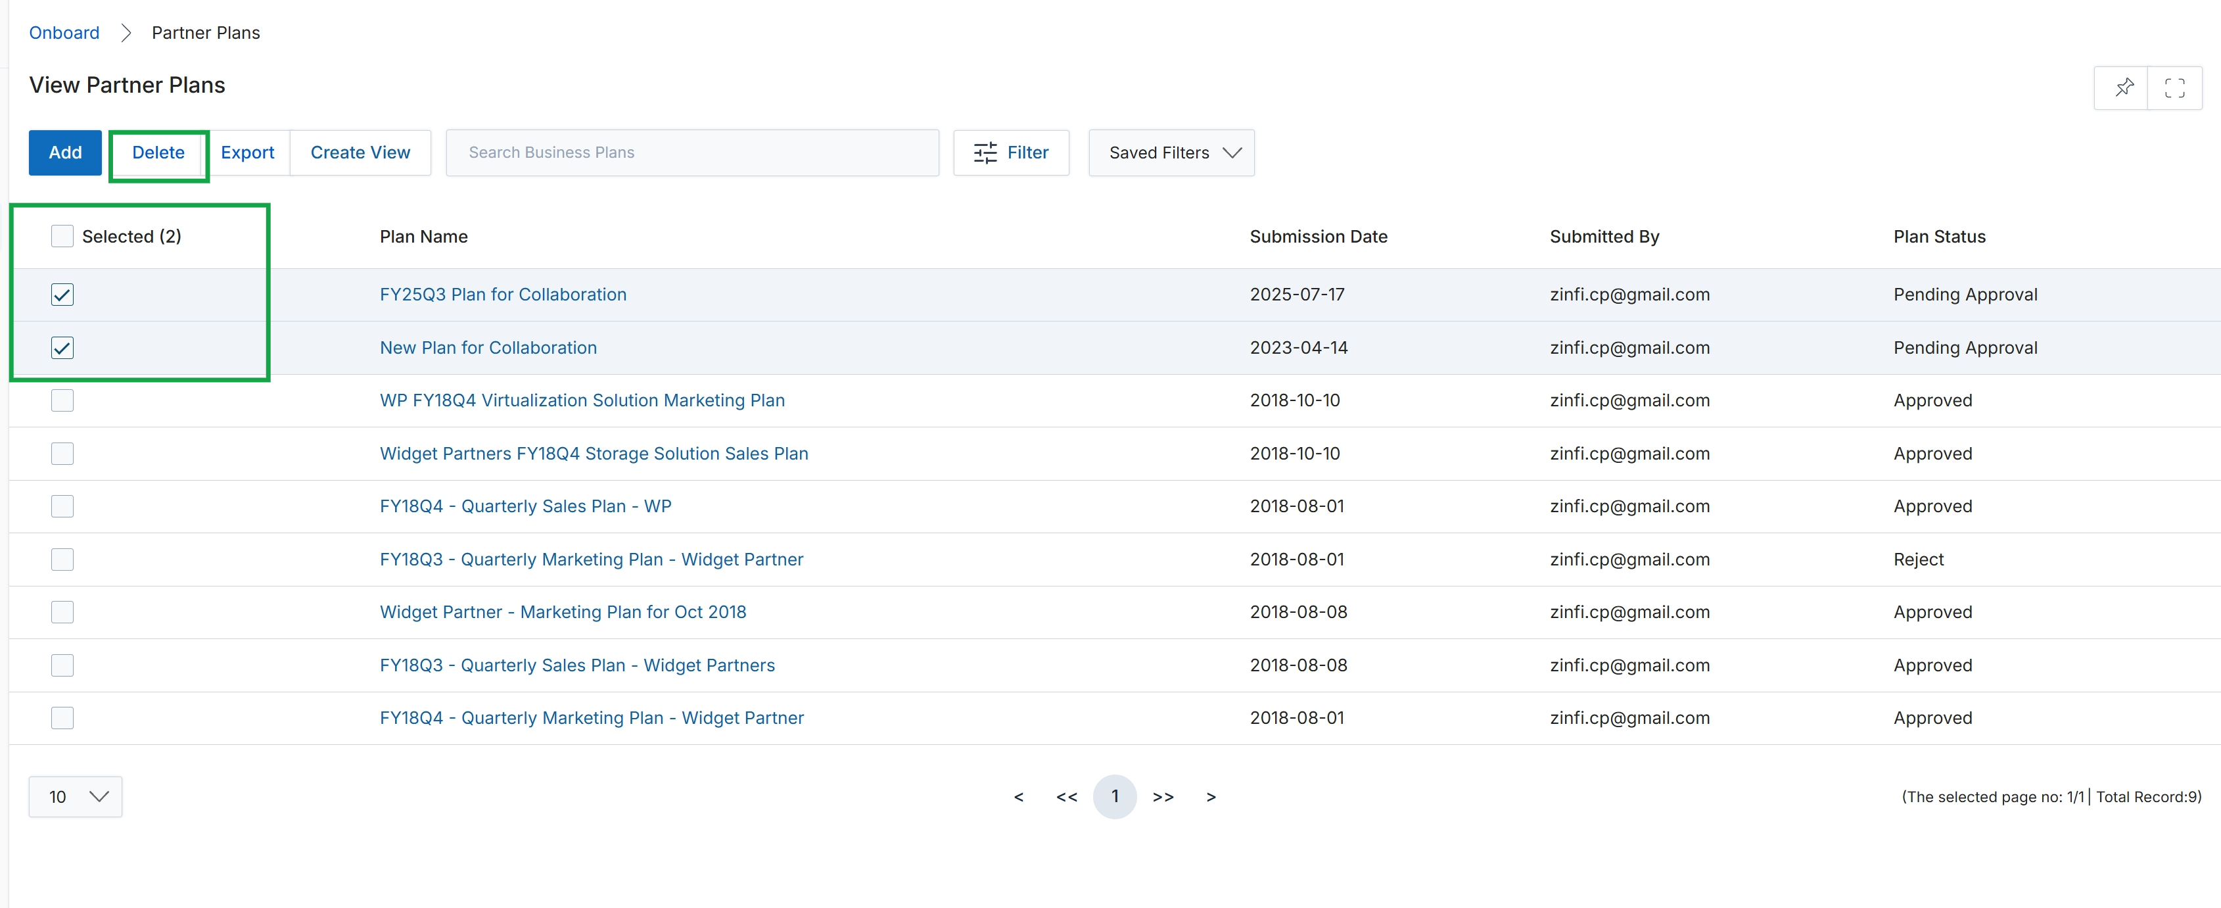Click the pin icon at top right
Viewport: 2221px width, 908px height.
point(2124,87)
